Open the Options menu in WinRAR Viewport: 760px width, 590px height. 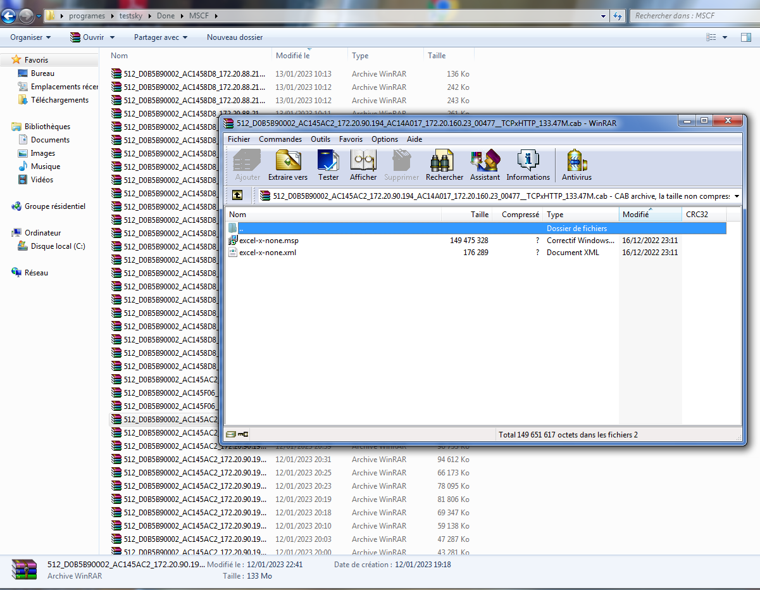coord(385,139)
